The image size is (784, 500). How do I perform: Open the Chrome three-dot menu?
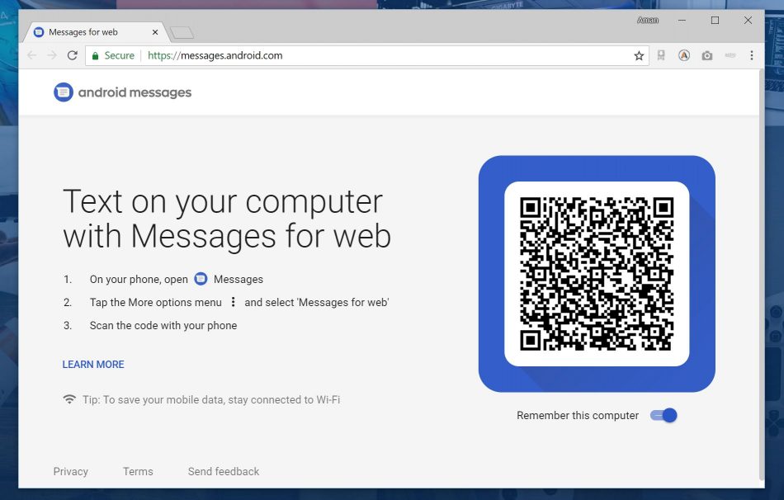(x=752, y=55)
